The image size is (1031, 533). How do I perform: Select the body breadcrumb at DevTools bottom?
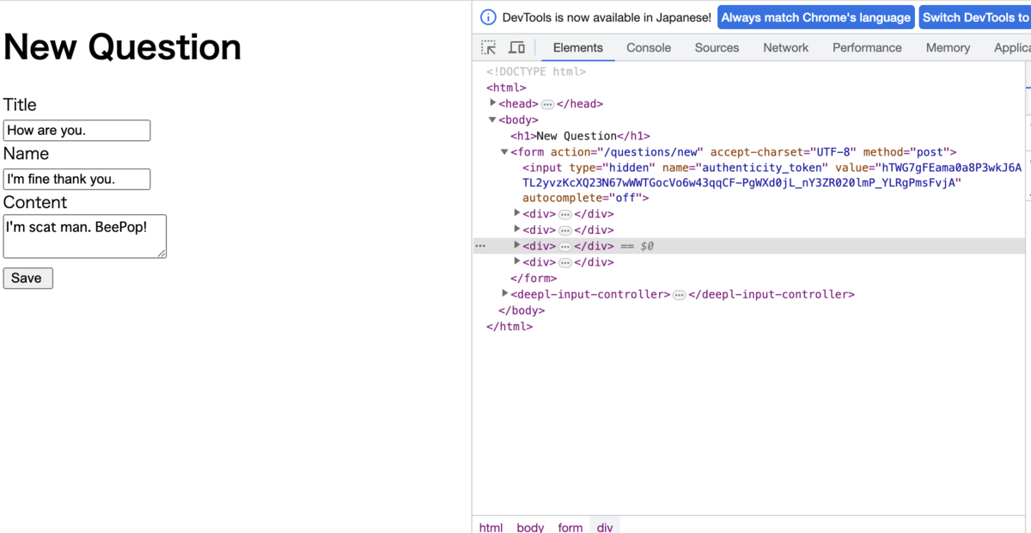pyautogui.click(x=530, y=527)
